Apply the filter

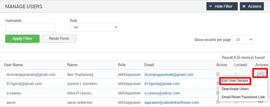coord(22,39)
